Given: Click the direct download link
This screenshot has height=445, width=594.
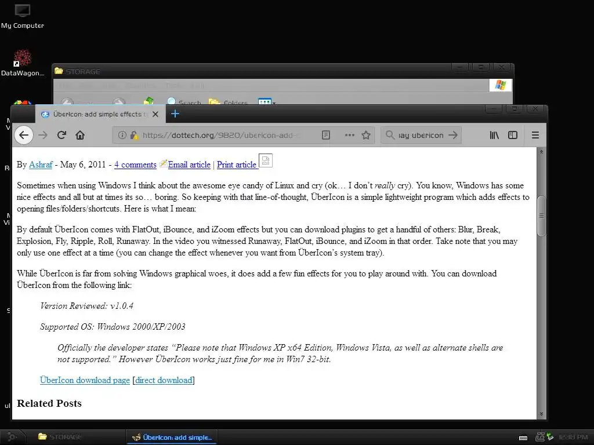Looking at the screenshot, I should coord(164,380).
